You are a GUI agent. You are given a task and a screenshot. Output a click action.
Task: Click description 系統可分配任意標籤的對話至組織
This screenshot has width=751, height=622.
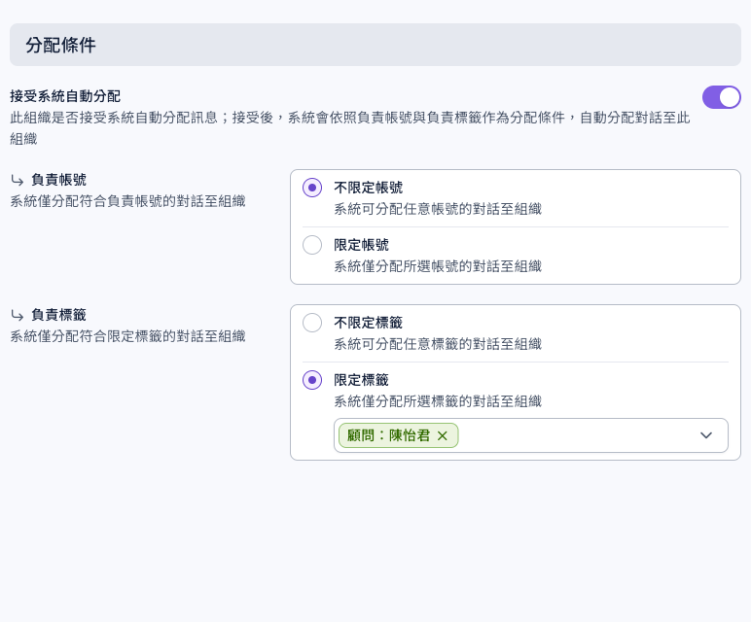tap(438, 344)
